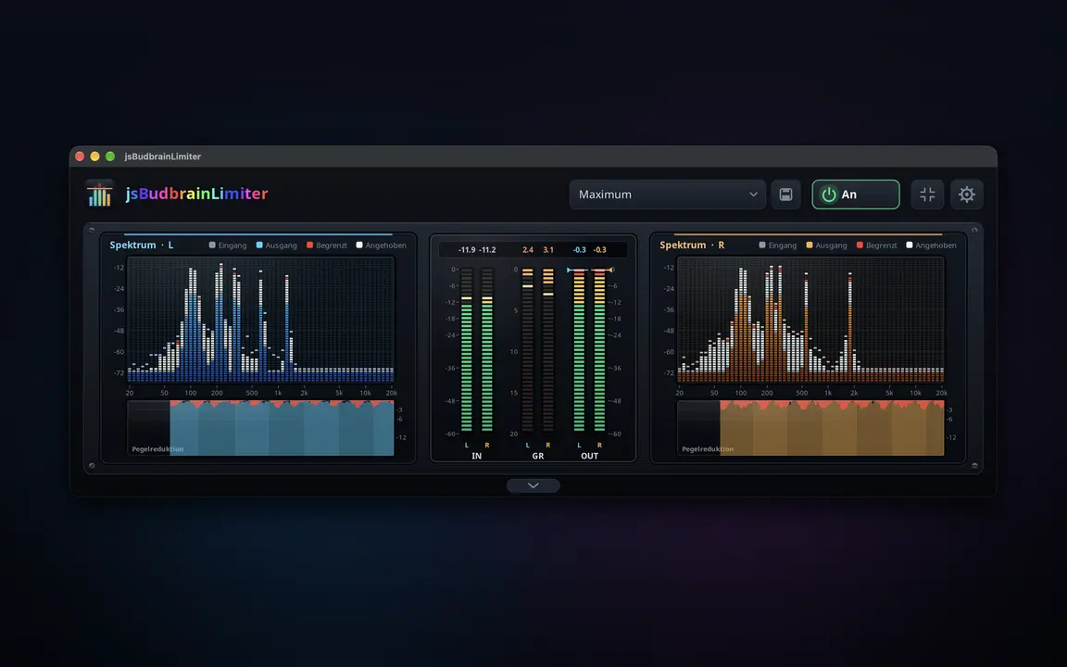Save the preset with the floppy disk icon
The image size is (1067, 667).
786,195
